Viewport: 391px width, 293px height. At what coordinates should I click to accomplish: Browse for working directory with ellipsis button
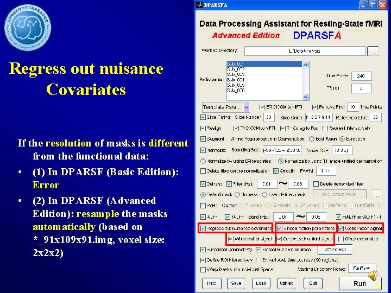pyautogui.click(x=373, y=51)
